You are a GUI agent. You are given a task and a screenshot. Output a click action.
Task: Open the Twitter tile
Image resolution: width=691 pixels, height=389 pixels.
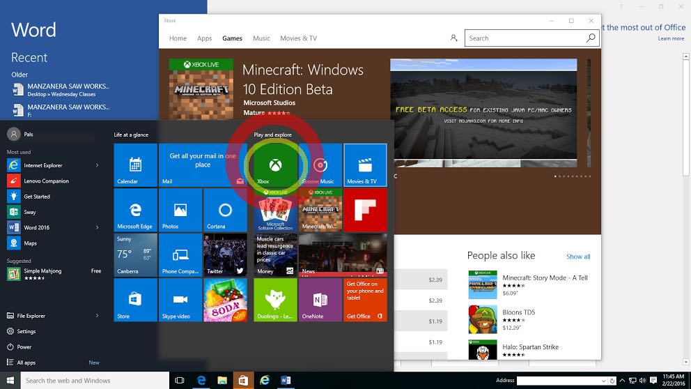[x=225, y=255]
